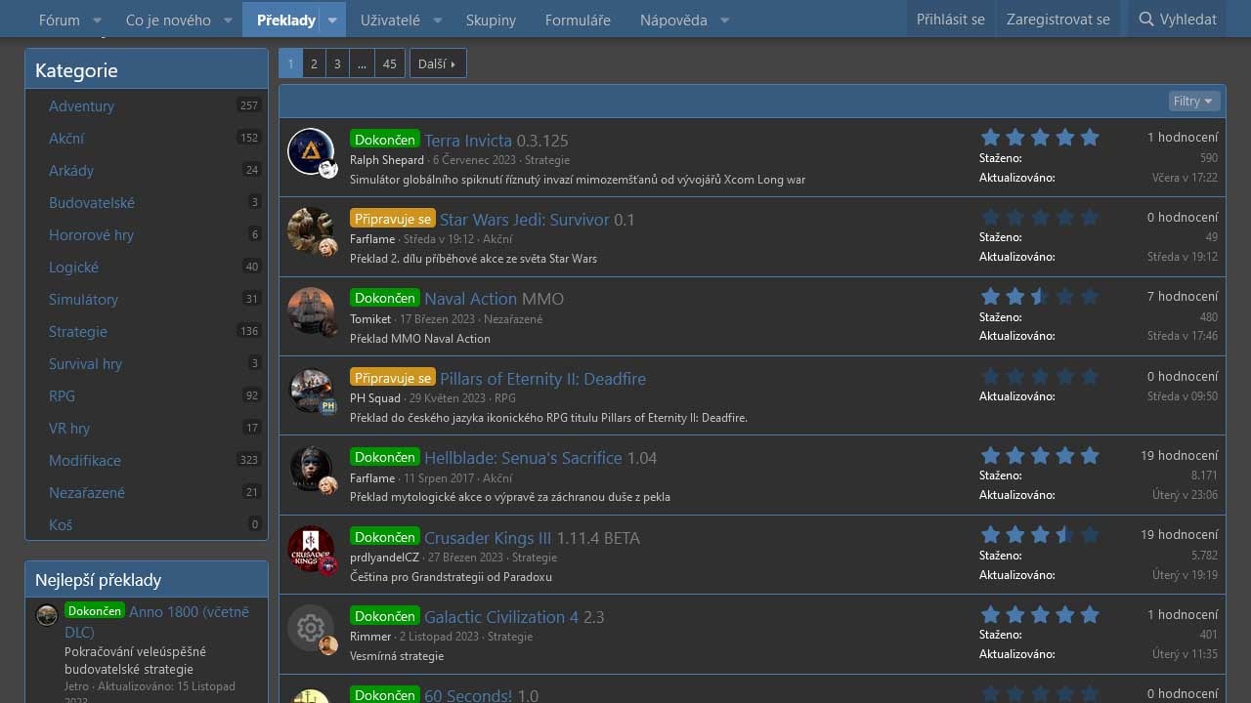The image size is (1251, 703).
Task: Open author Ralph Shepard's profile
Action: (387, 160)
